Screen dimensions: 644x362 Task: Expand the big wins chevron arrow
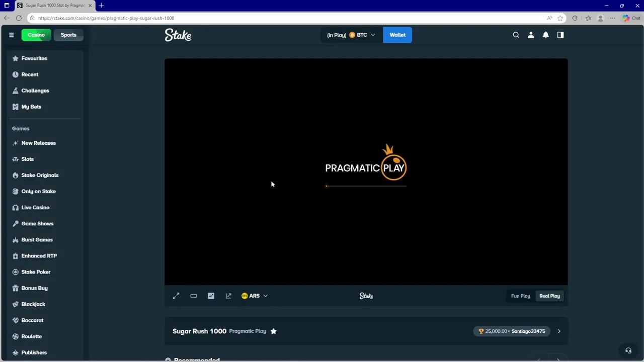tap(558, 331)
